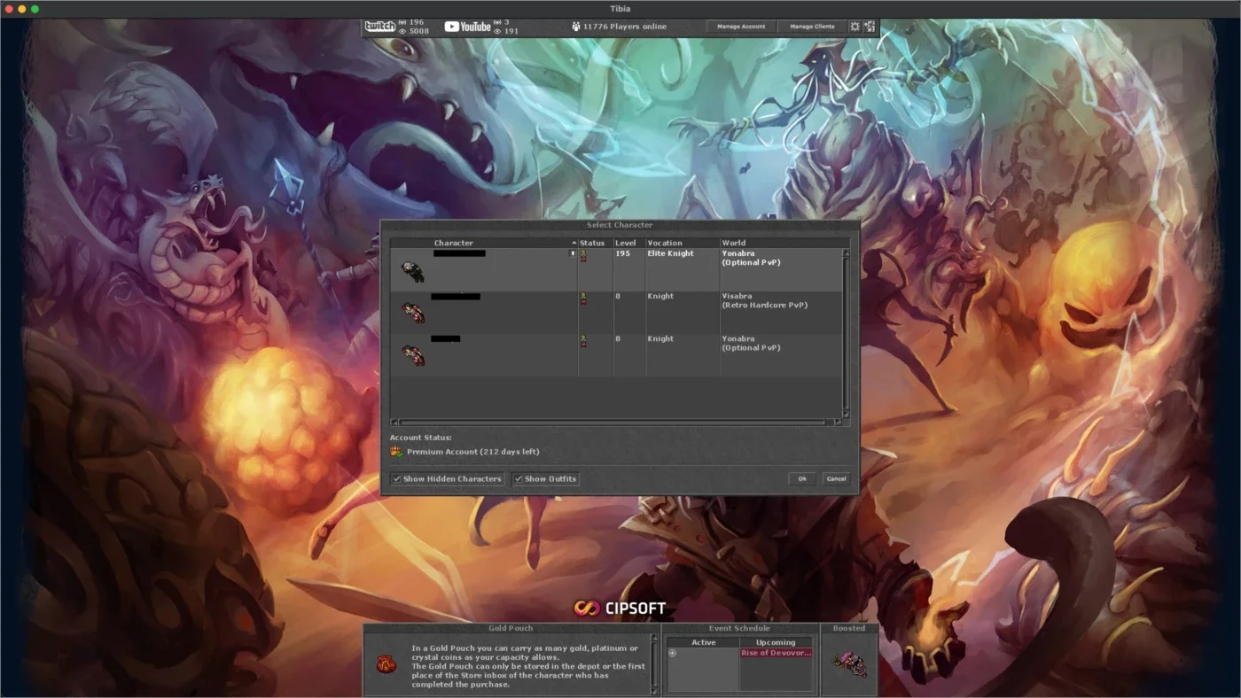Click the character list scroll down arrow
Image resolution: width=1241 pixels, height=698 pixels.
pos(846,414)
